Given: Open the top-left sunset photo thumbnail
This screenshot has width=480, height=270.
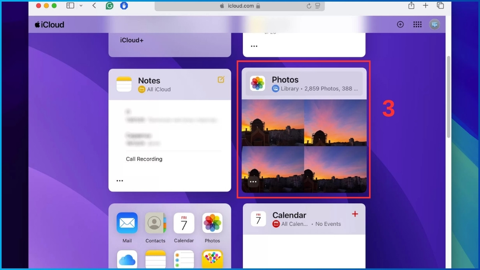Looking at the screenshot, I should click(273, 122).
